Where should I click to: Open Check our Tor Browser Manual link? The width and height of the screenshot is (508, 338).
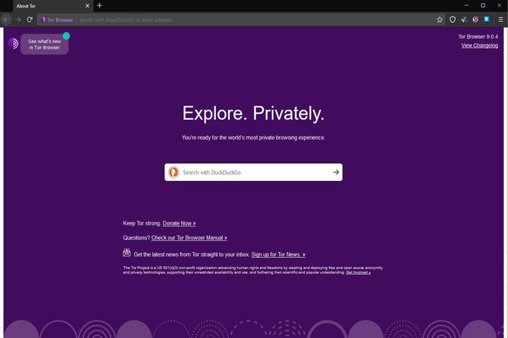(189, 238)
